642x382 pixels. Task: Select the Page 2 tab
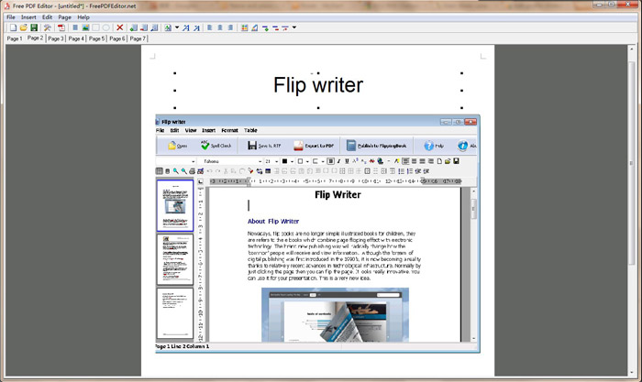click(35, 38)
